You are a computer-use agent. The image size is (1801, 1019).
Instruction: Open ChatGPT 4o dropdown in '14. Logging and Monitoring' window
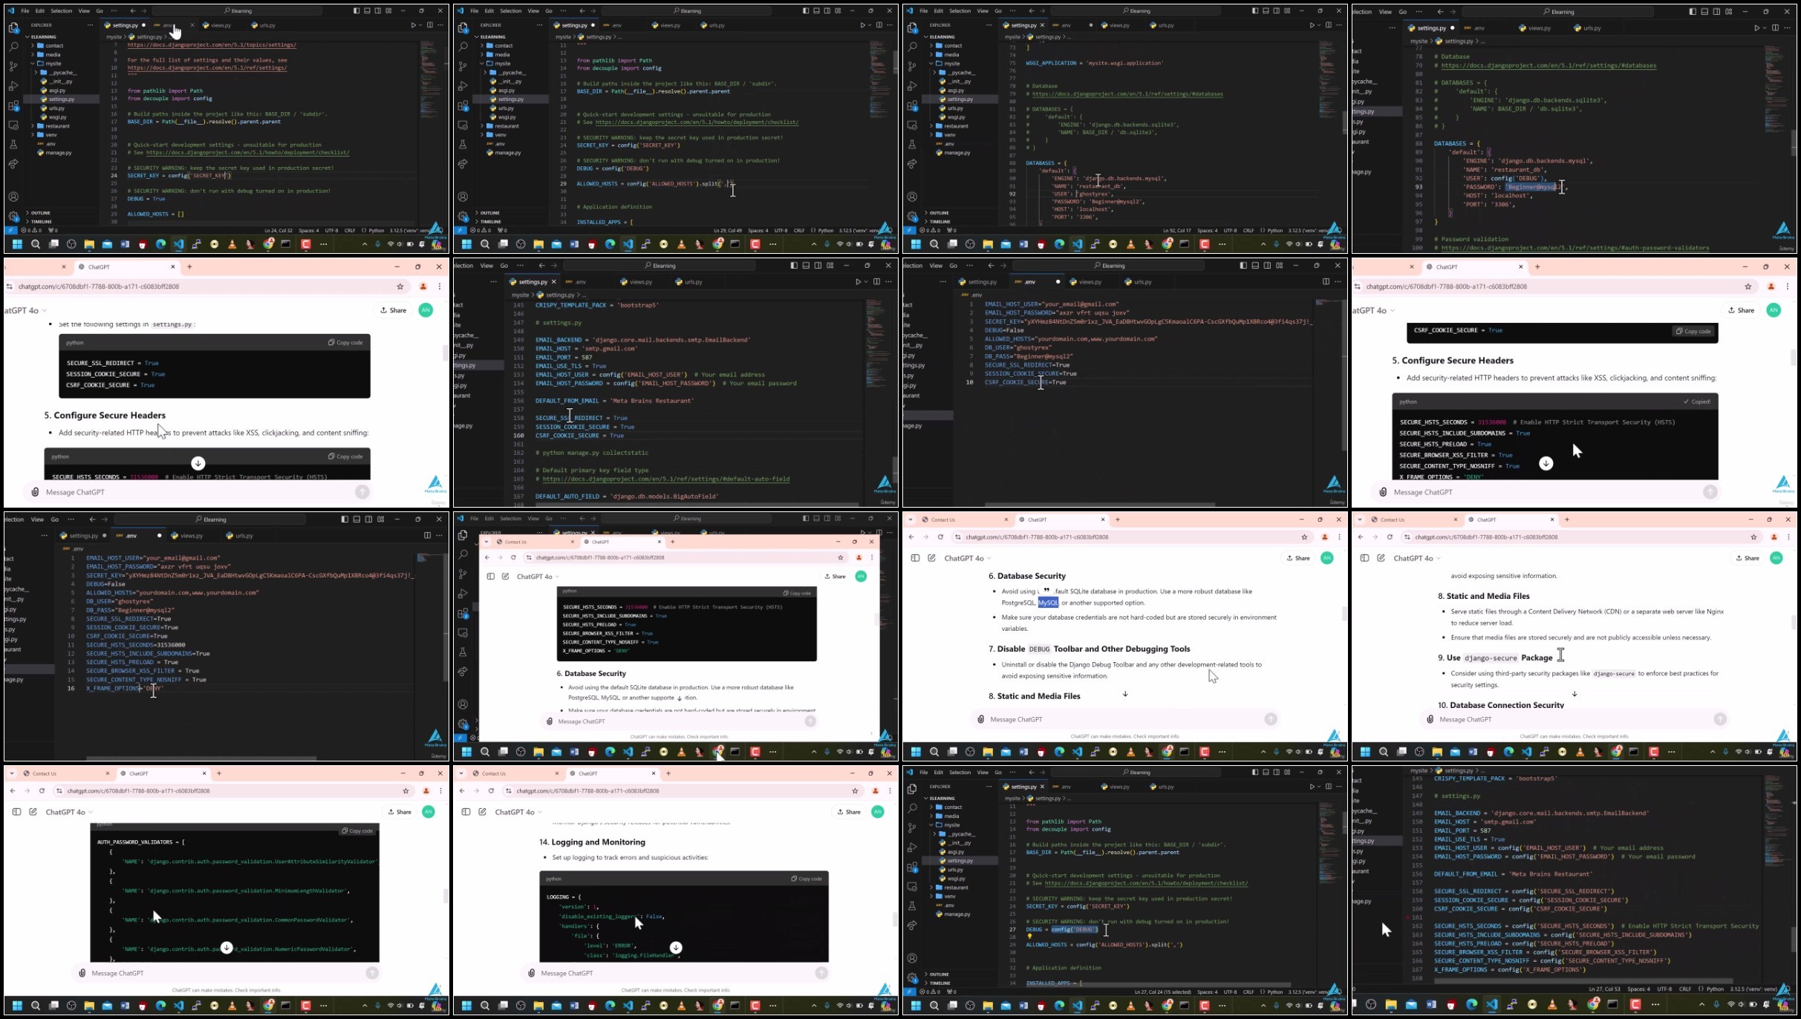pyautogui.click(x=518, y=812)
